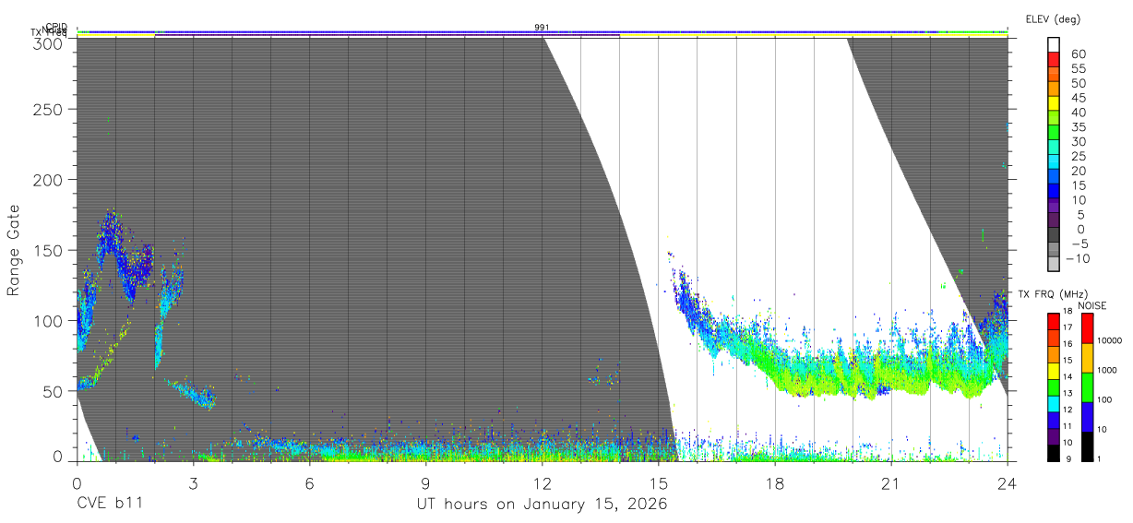Click the 15 tick on the UT hours axis

pos(658,482)
